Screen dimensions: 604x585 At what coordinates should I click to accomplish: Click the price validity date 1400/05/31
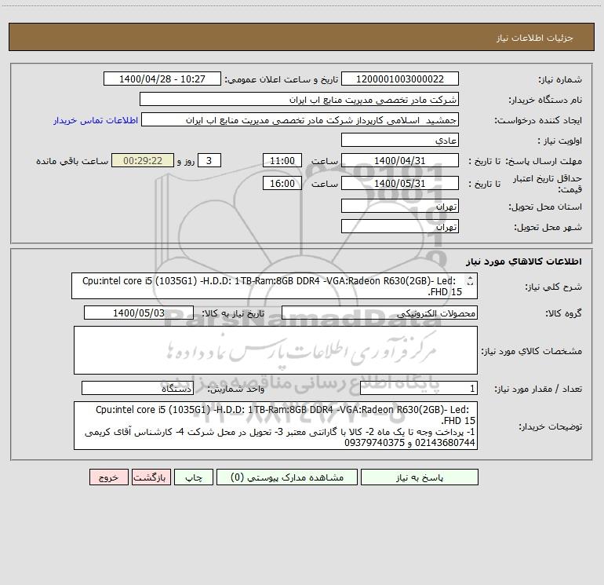click(x=400, y=183)
